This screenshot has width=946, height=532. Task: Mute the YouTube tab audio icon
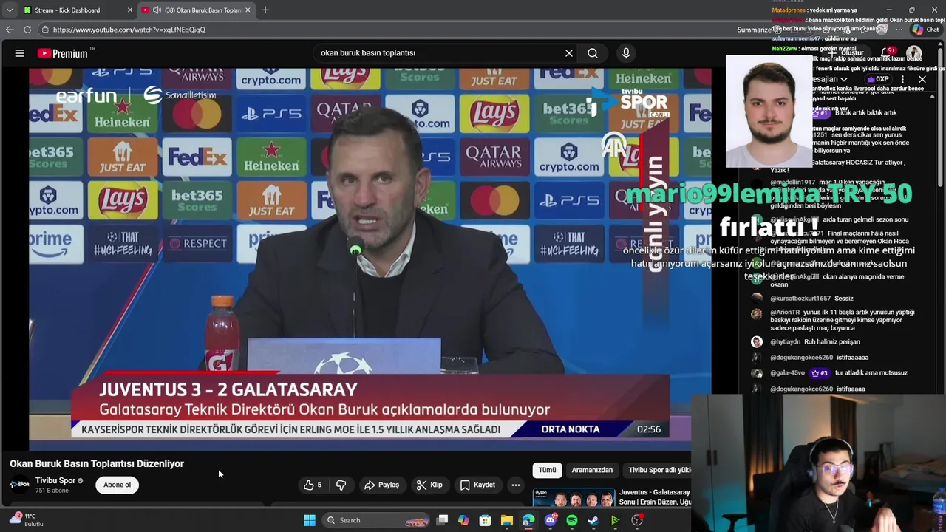click(157, 10)
